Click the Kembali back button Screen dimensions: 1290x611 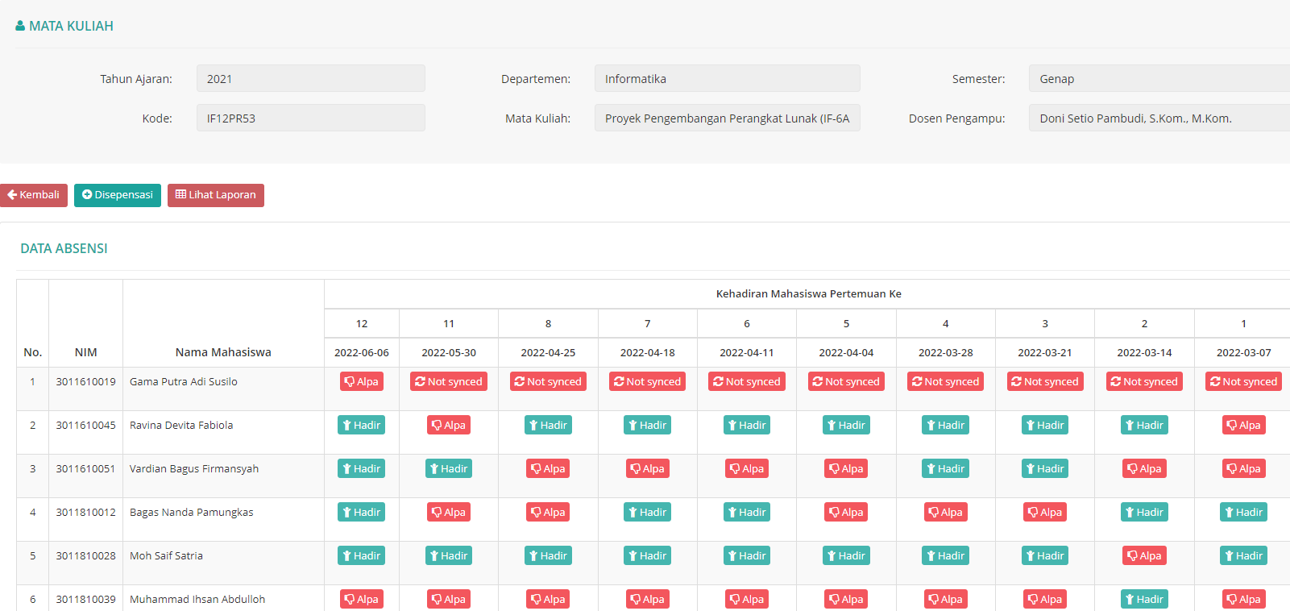(33, 195)
